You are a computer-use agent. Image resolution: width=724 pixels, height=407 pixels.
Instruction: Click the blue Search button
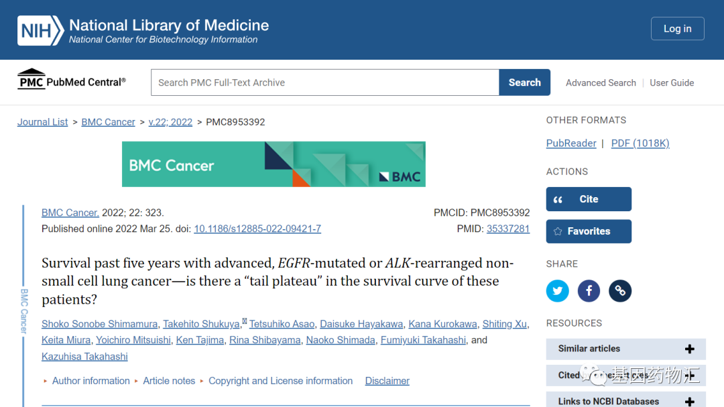pos(524,82)
